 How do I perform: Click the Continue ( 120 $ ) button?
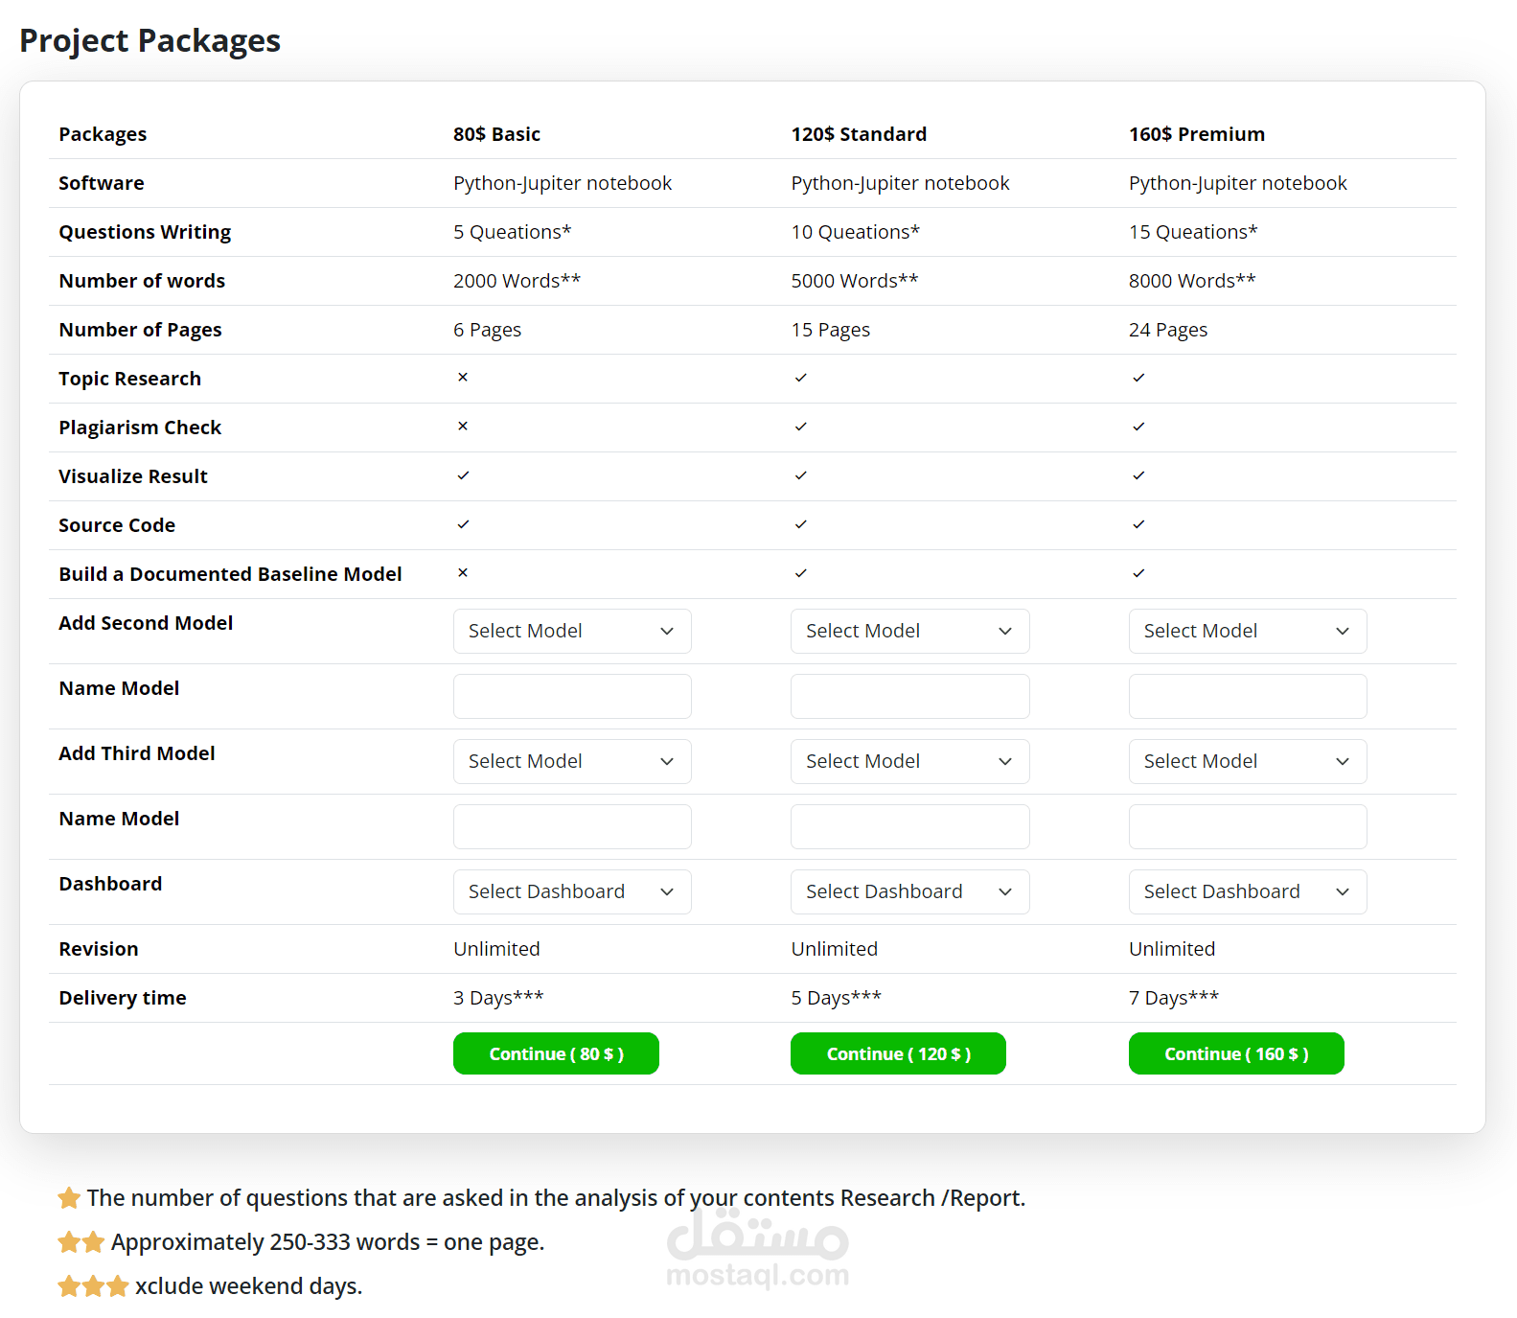[898, 1053]
